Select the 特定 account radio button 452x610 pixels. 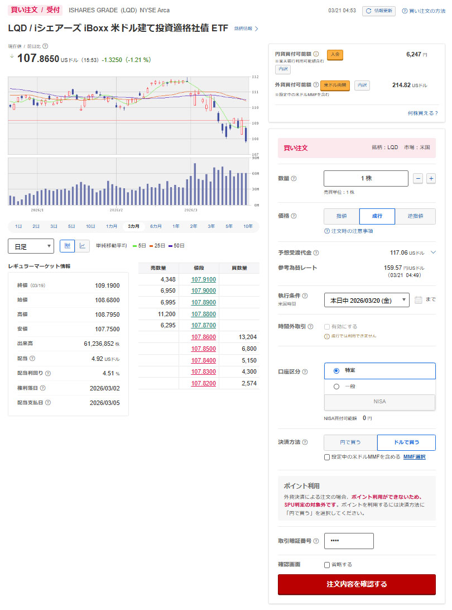(336, 370)
